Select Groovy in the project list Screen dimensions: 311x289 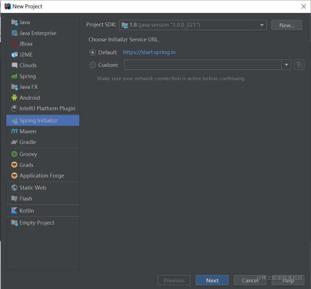[28, 154]
